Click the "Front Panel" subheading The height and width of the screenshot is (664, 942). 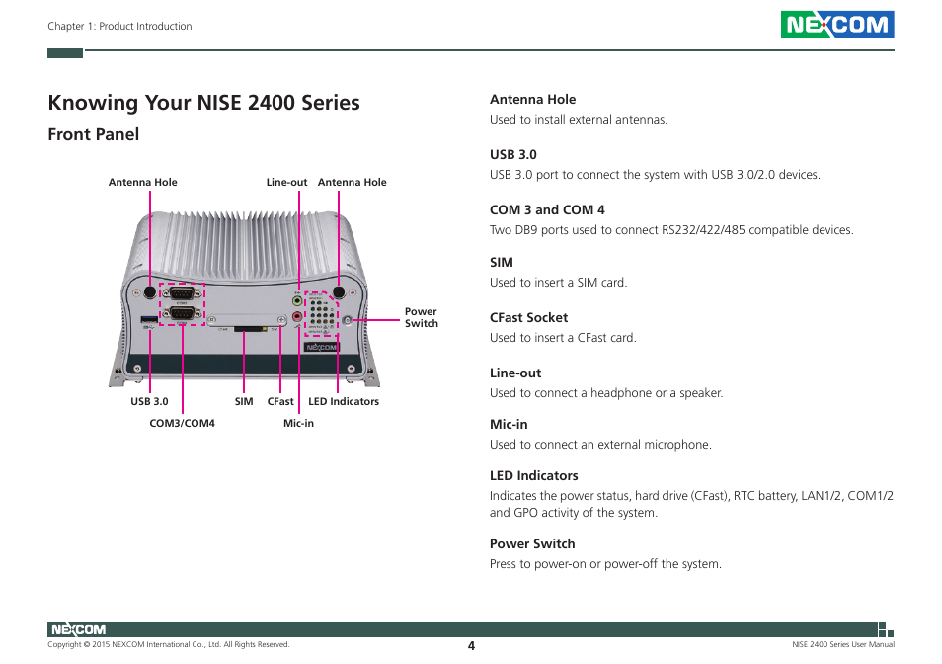coord(93,134)
